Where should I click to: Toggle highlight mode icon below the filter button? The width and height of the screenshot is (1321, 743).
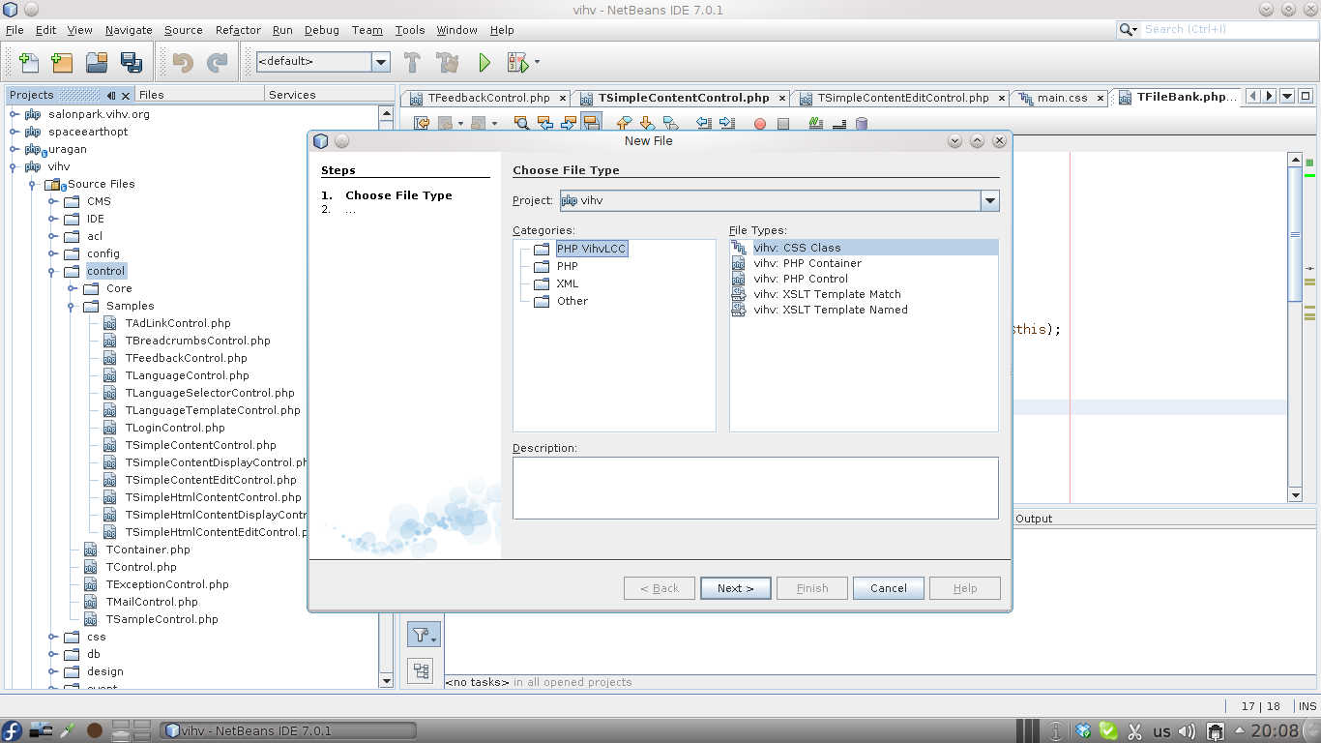[421, 669]
